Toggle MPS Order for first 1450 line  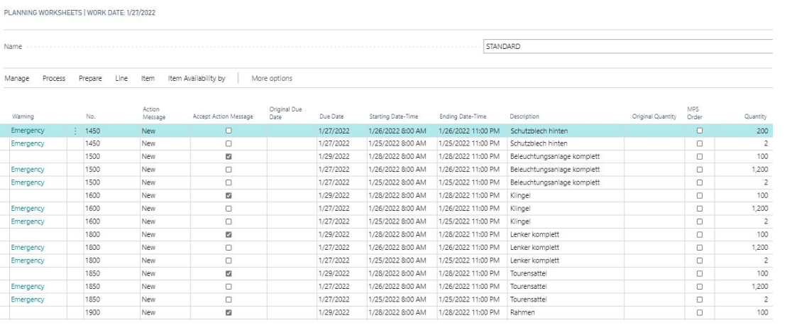700,131
